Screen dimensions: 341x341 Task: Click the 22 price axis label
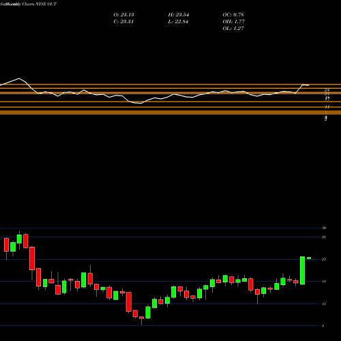[324, 259]
